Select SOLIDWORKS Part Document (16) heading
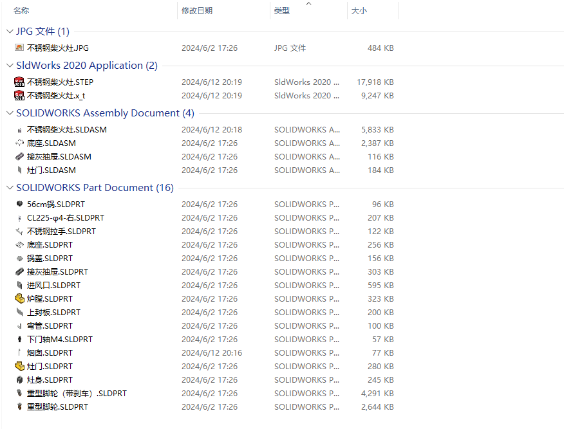The image size is (564, 429). click(x=95, y=188)
